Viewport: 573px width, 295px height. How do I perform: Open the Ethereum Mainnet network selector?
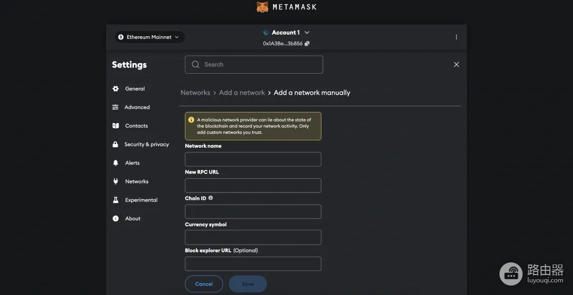tap(150, 37)
